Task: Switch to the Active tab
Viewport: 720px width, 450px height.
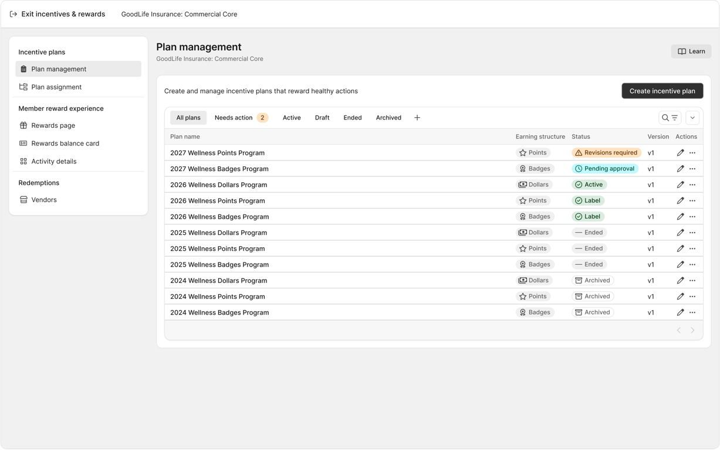Action: [292, 118]
